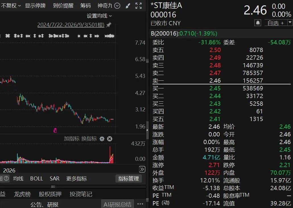Screen dimensions: 293x208
Task: Click 卖二 price 2.47
Action: click(215, 73)
